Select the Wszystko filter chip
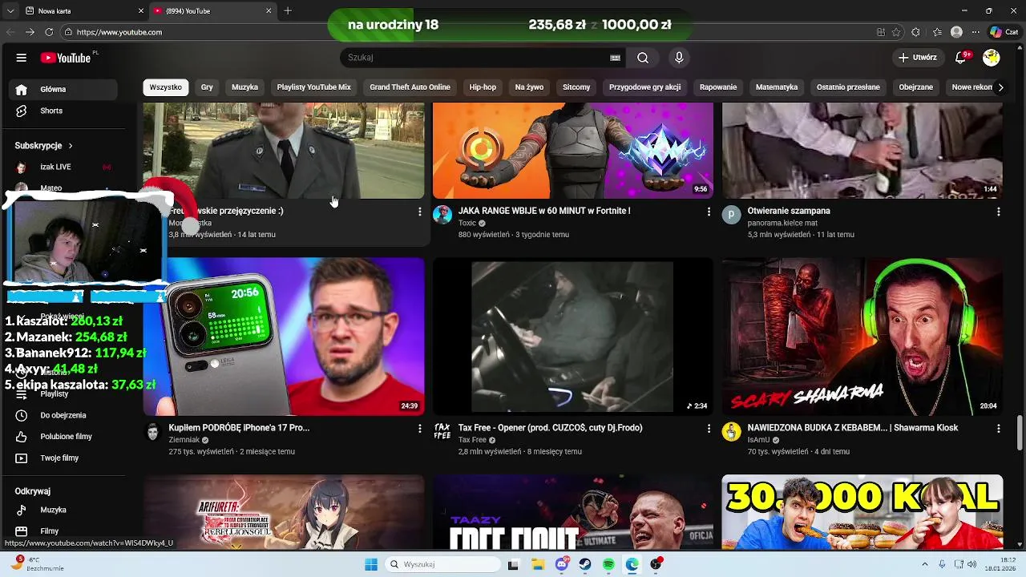This screenshot has width=1026, height=577. [166, 87]
